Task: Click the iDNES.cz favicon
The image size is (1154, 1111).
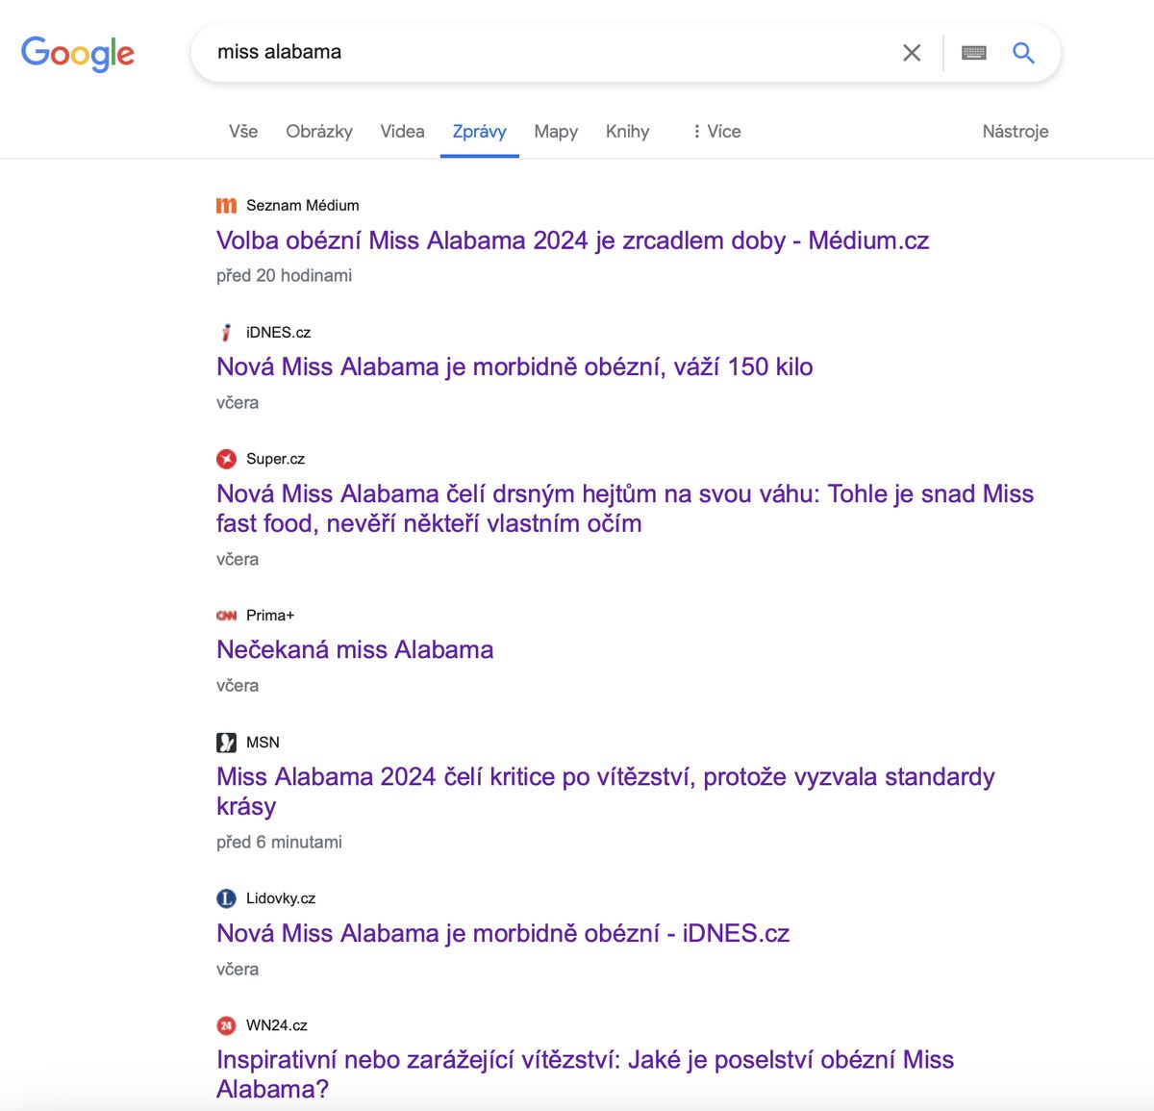Action: [226, 332]
